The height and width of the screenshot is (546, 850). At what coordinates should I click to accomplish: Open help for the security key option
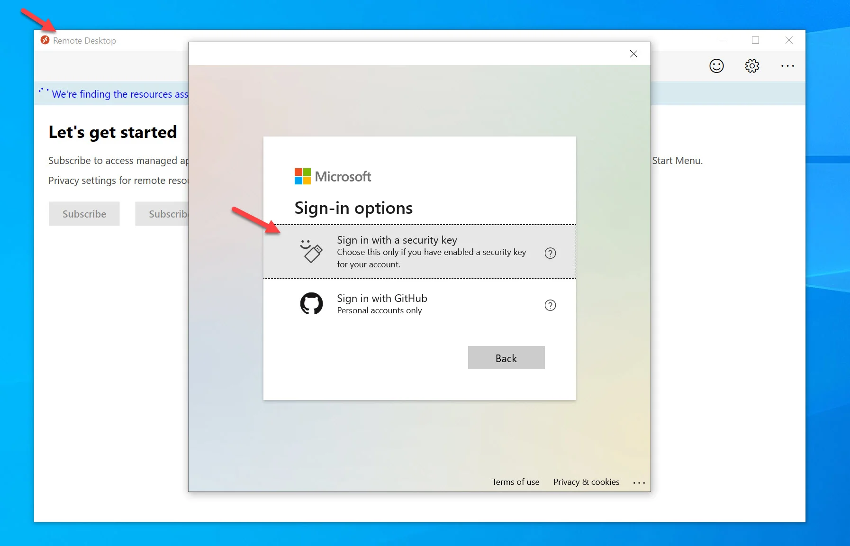pyautogui.click(x=550, y=253)
